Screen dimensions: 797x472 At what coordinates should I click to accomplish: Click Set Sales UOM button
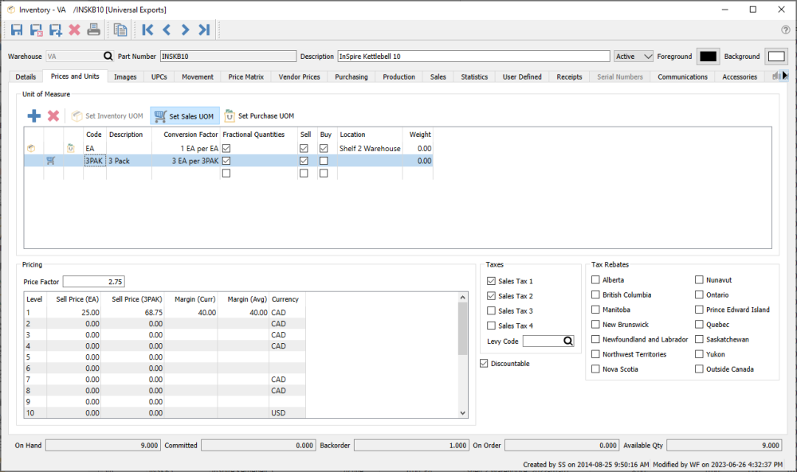[x=185, y=115]
